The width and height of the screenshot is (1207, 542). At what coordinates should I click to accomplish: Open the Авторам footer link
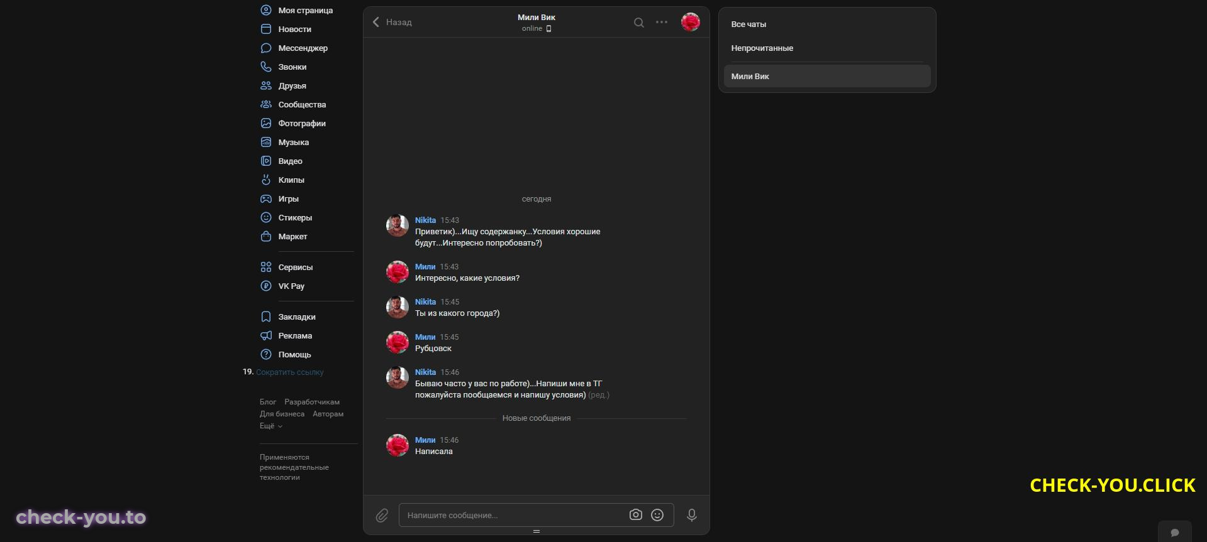point(328,414)
